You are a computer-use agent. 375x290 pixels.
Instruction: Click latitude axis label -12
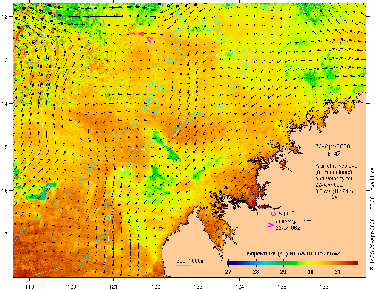click(4, 17)
